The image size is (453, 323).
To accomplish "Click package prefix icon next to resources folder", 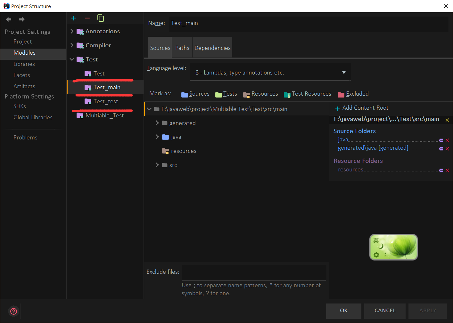I will click(441, 170).
